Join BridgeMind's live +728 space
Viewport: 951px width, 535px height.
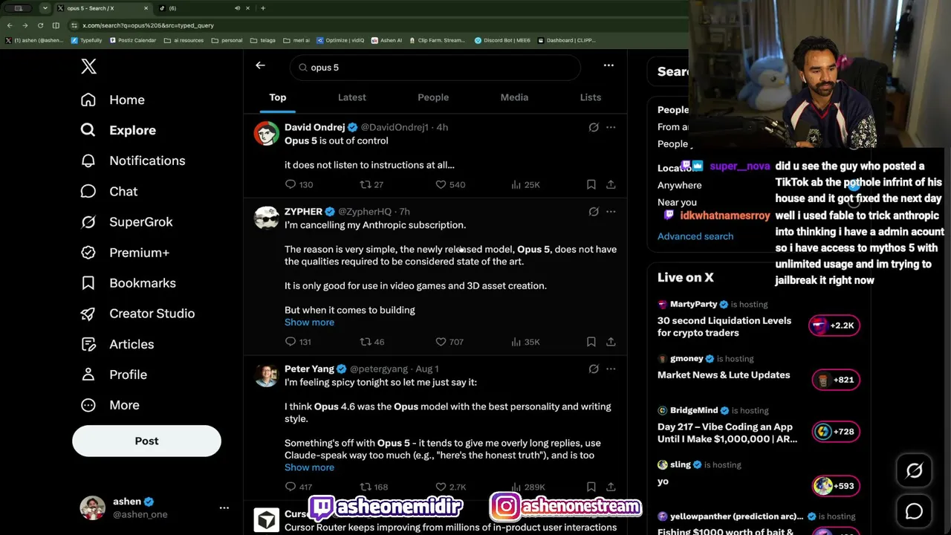pos(836,432)
